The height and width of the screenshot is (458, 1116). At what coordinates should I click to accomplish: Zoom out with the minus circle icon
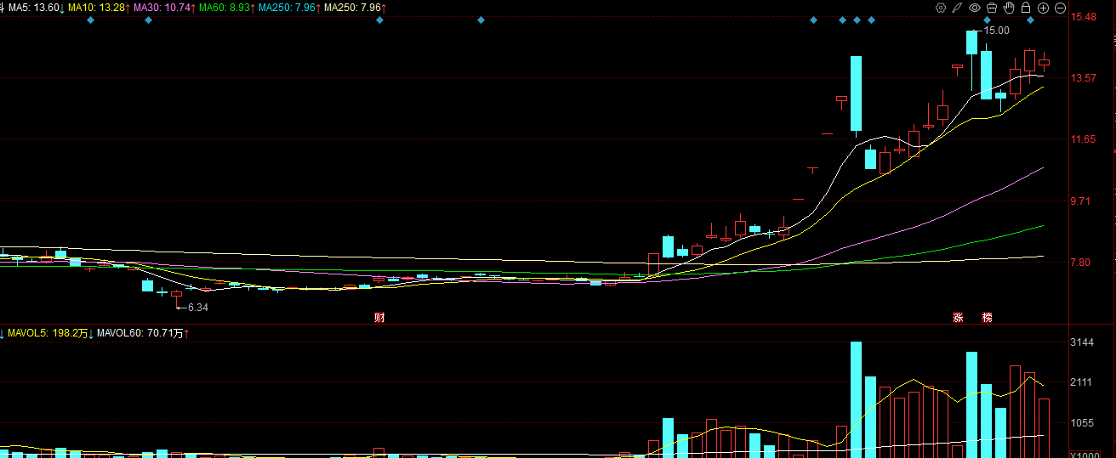pyautogui.click(x=1060, y=8)
